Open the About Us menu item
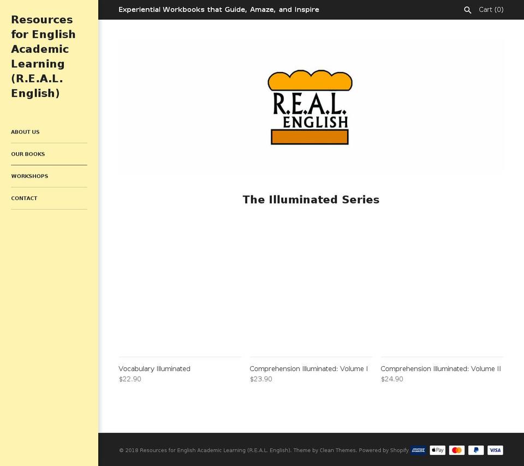The image size is (524, 466). (26, 132)
